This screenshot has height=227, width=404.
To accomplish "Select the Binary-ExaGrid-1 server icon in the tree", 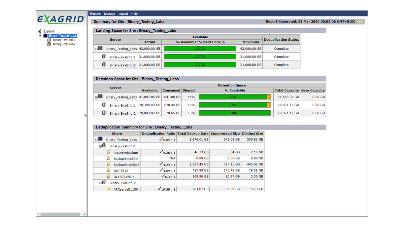I will (49, 40).
